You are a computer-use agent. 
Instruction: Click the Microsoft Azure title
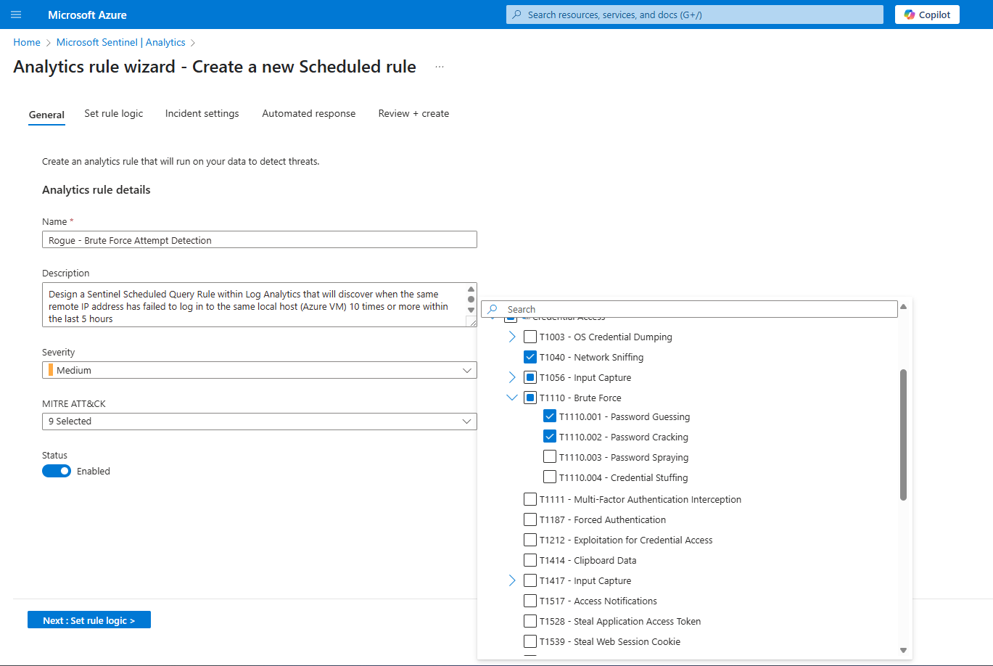pyautogui.click(x=87, y=15)
